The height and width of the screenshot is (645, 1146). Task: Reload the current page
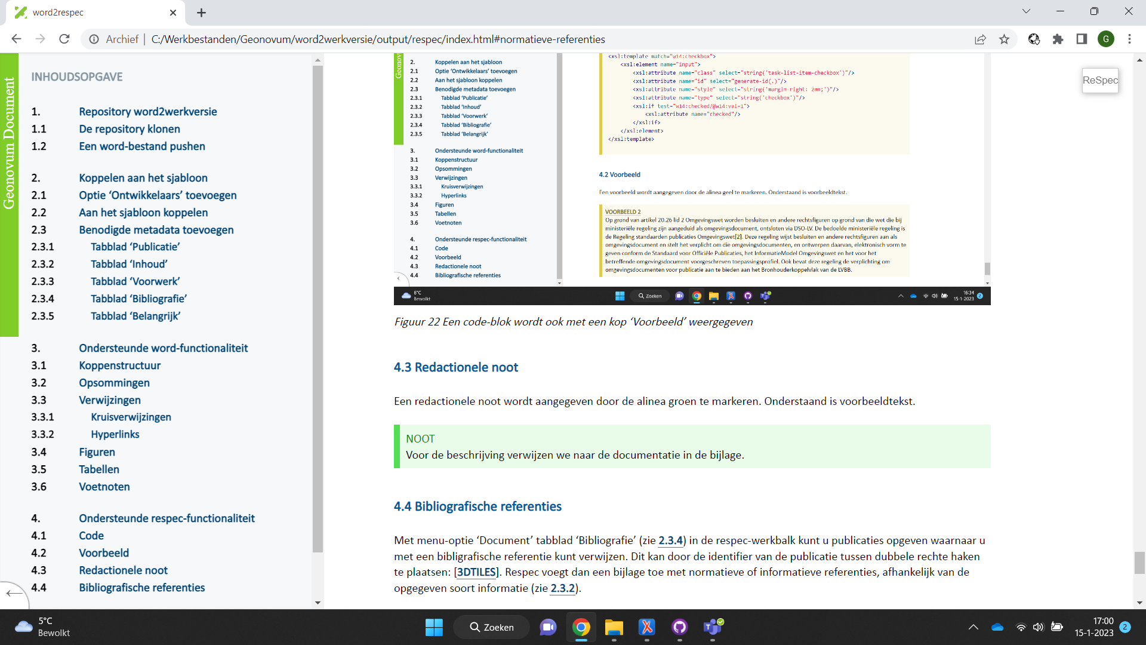click(x=64, y=39)
